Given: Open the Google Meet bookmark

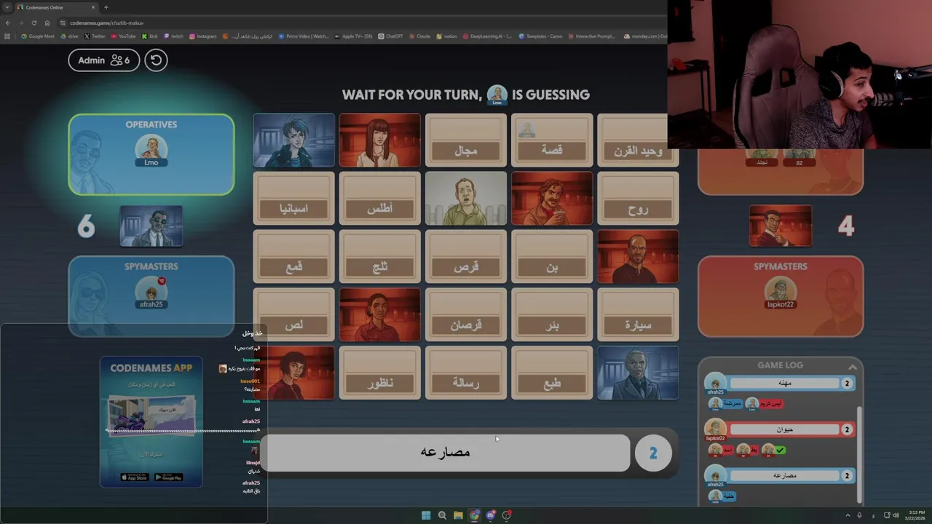Looking at the screenshot, I should (38, 36).
